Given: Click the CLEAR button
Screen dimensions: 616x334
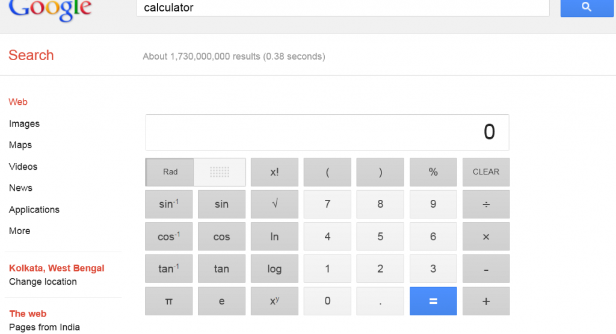Looking at the screenshot, I should tap(486, 172).
